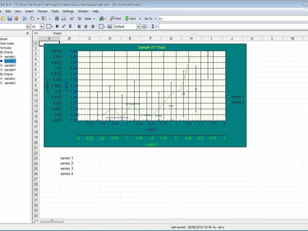
Task: Cut the selection with the scissors icon
Action: click(25, 18)
